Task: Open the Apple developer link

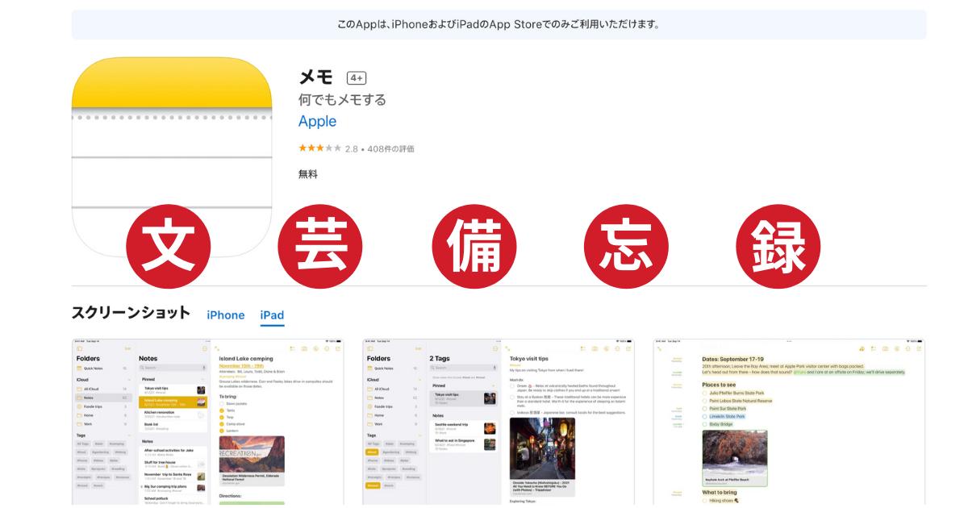Action: [x=317, y=121]
